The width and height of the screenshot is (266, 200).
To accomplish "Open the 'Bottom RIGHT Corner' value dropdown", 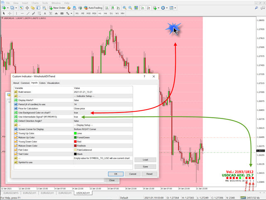I will (103, 129).
